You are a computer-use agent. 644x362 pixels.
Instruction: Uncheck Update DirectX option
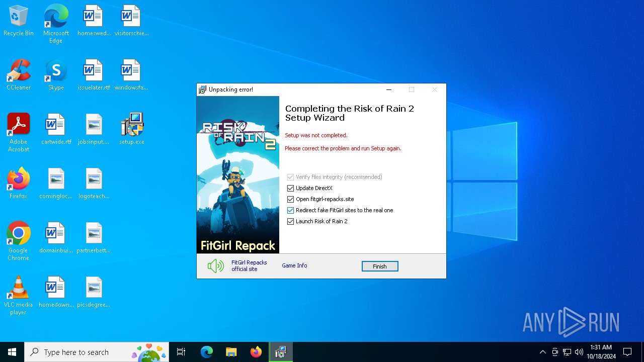(290, 188)
